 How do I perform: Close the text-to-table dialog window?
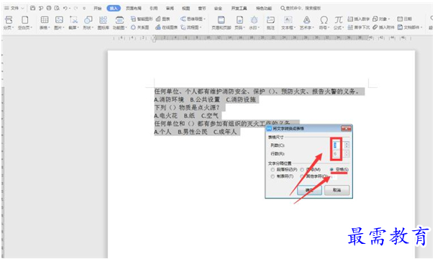click(x=347, y=129)
